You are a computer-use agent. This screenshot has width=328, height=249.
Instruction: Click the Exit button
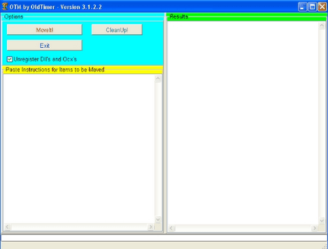point(45,45)
